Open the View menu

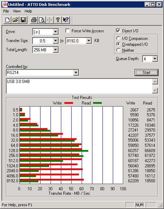(17, 11)
